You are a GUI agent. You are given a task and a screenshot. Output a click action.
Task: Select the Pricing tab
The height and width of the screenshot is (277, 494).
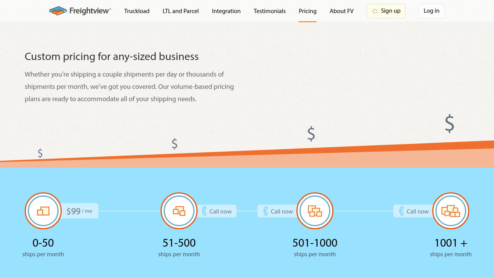pos(308,11)
